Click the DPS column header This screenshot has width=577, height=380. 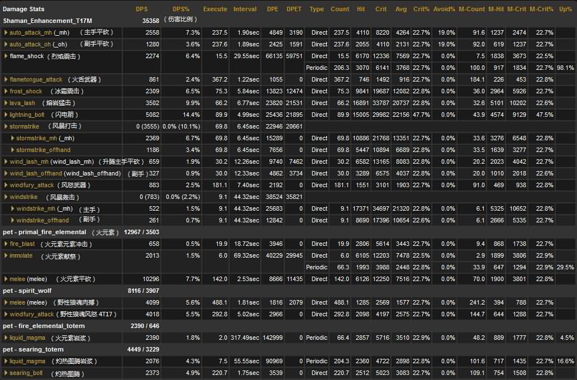[x=142, y=9]
